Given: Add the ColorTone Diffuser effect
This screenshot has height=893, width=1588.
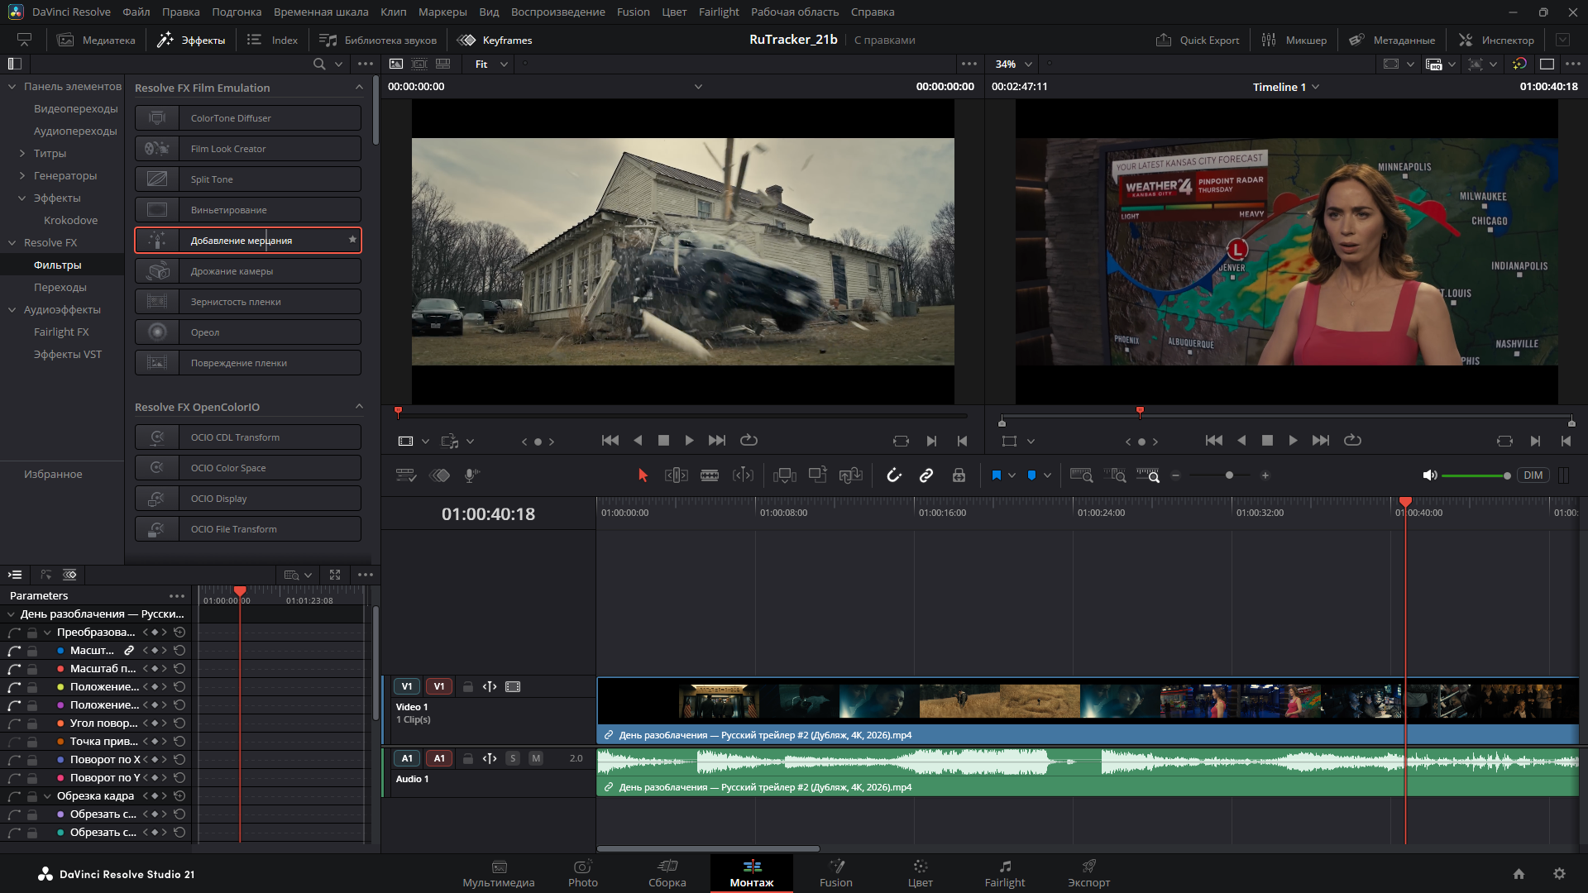Looking at the screenshot, I should click(x=248, y=118).
